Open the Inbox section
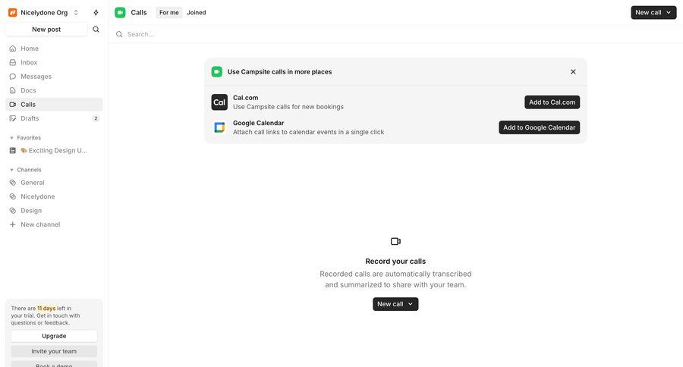This screenshot has height=367, width=683. pos(54,62)
